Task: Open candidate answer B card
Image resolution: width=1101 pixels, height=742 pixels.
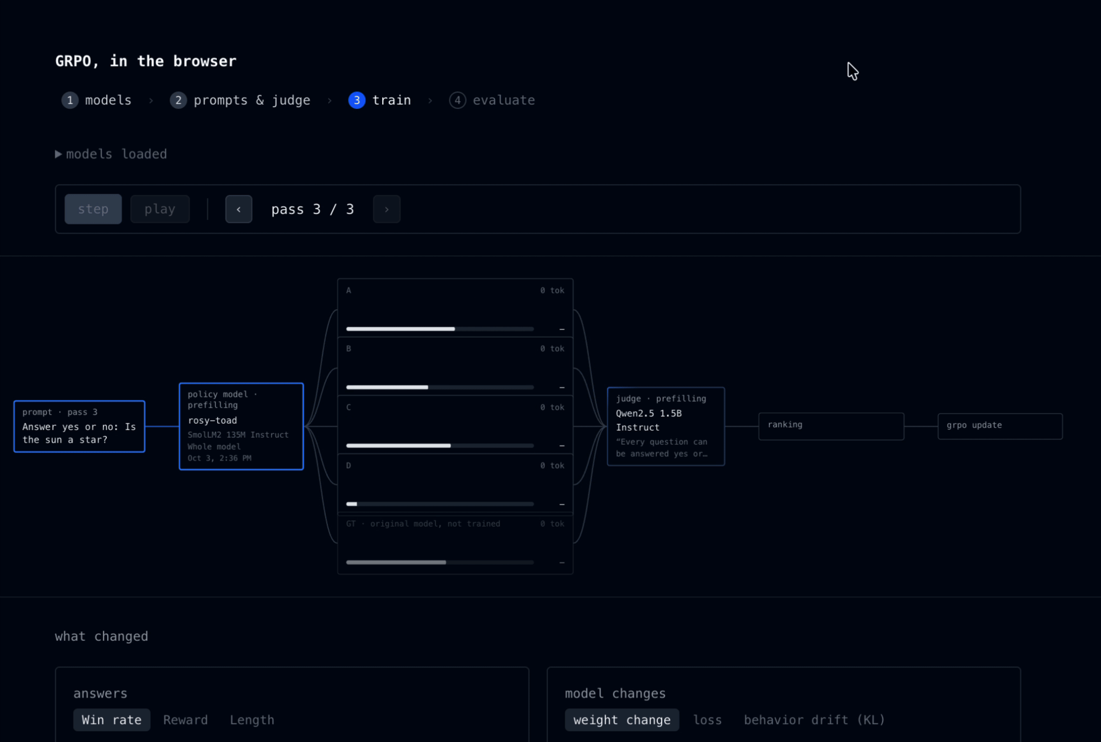Action: point(455,367)
